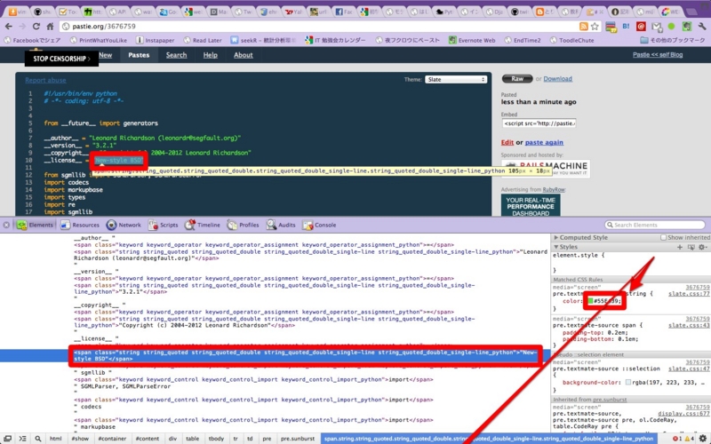Click the embed script text field

(x=539, y=123)
